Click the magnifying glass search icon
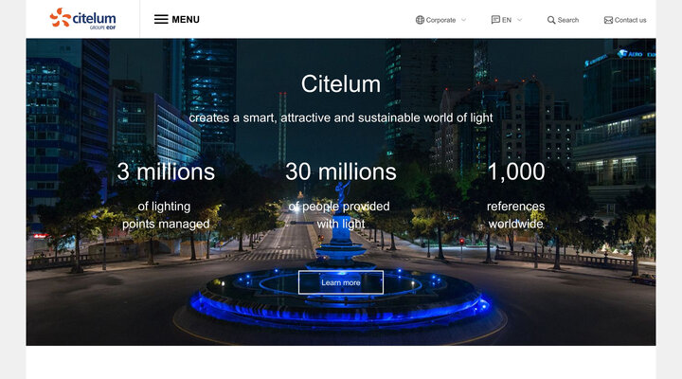 [x=551, y=20]
